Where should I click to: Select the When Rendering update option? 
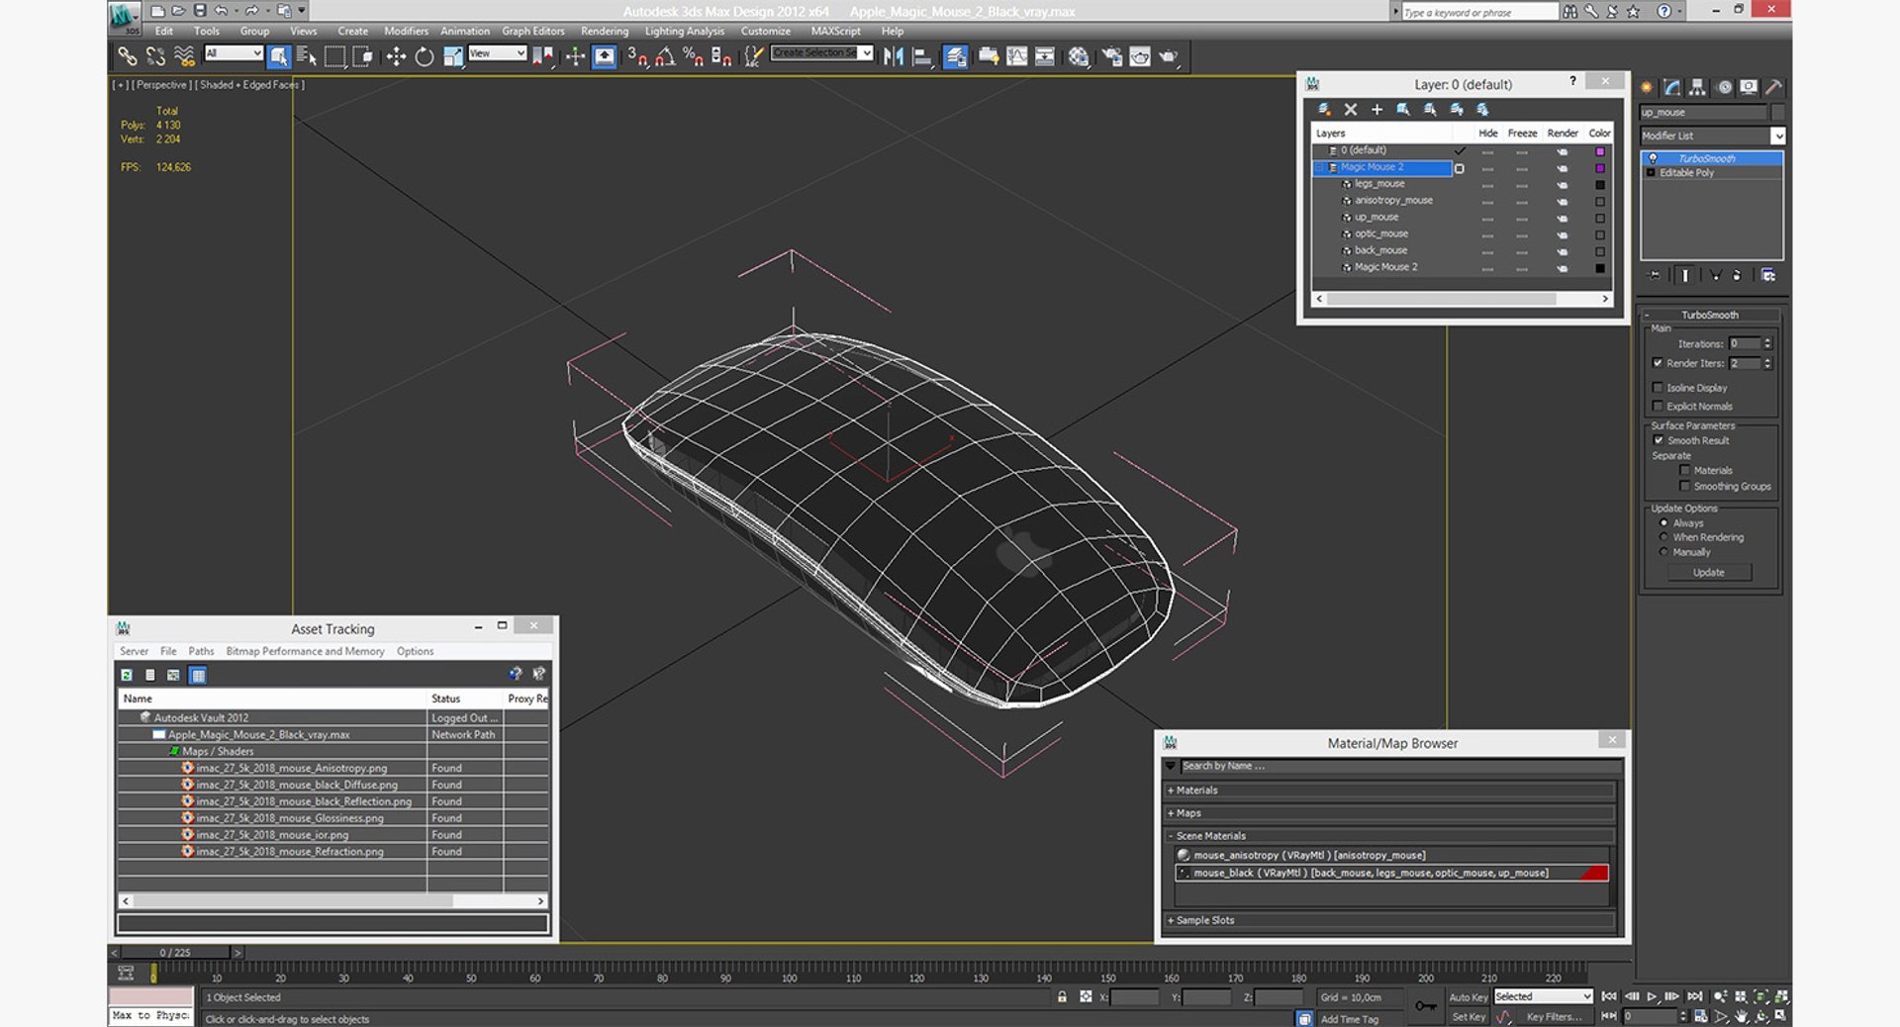(x=1664, y=537)
